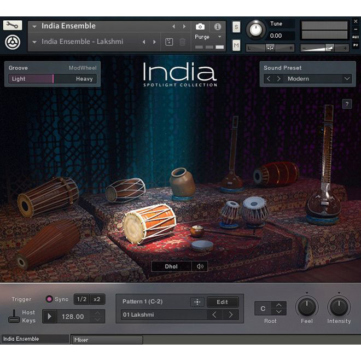Select previous pattern next to 01 Lakshmi
Image resolution: width=361 pixels, height=361 pixels.
click(214, 315)
